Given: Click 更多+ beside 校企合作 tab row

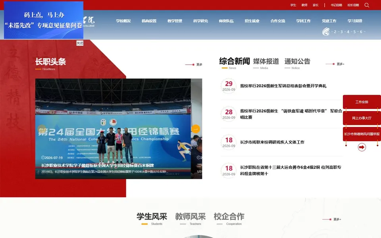Looking at the screenshot, I should (x=337, y=219).
